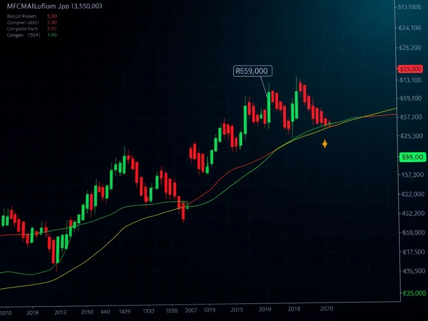Select the red $25,000 price tag
The width and height of the screenshot is (428, 321).
pyautogui.click(x=410, y=69)
